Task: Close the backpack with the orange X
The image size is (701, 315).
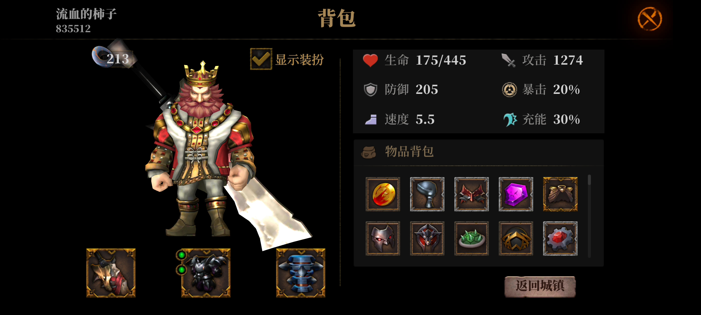Action: pyautogui.click(x=650, y=19)
